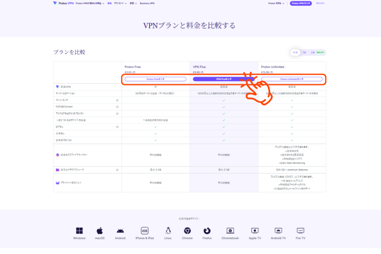Select the Chromebook device icon

click(230, 231)
